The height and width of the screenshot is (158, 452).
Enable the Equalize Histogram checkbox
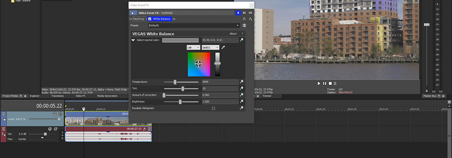point(213,108)
